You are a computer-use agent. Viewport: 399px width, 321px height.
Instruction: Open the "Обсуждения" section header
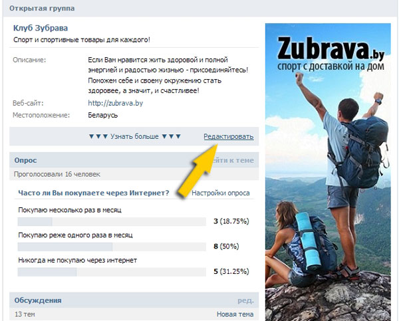(38, 300)
